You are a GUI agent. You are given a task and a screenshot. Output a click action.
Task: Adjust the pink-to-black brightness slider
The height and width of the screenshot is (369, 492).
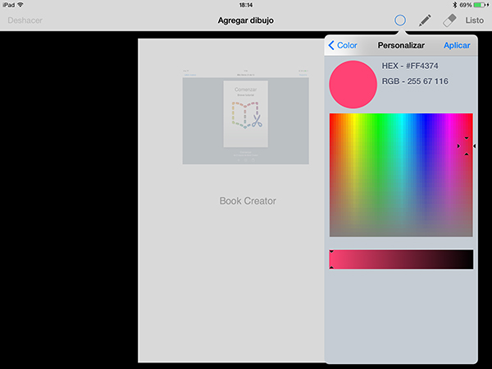click(401, 259)
